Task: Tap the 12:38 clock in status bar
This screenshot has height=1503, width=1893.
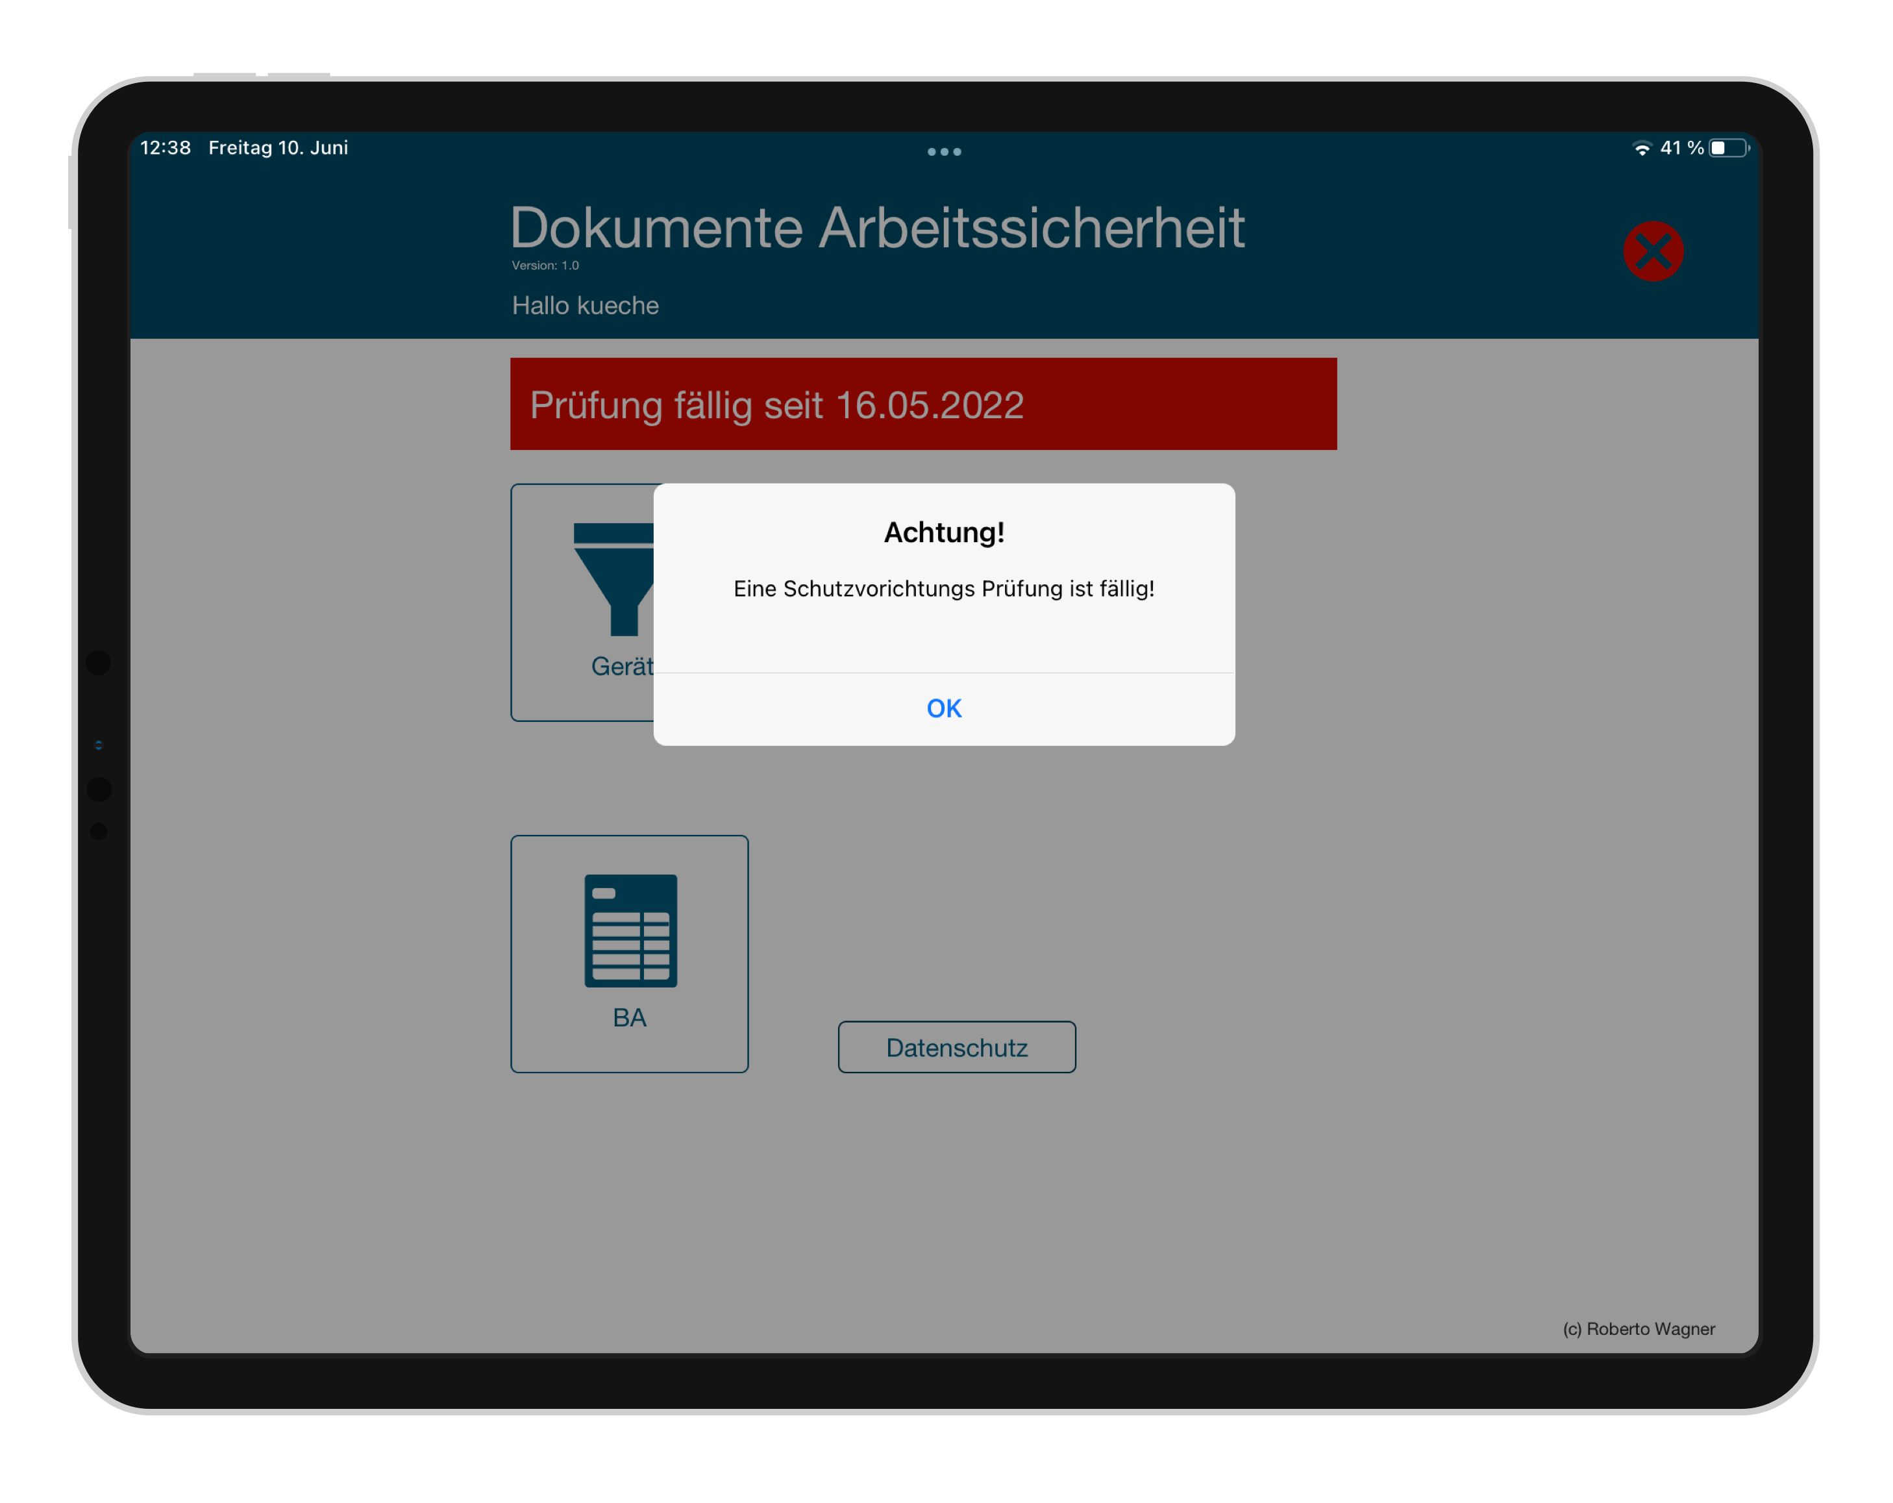Action: pyautogui.click(x=165, y=147)
